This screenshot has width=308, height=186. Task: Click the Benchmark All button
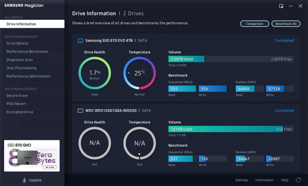(286, 24)
